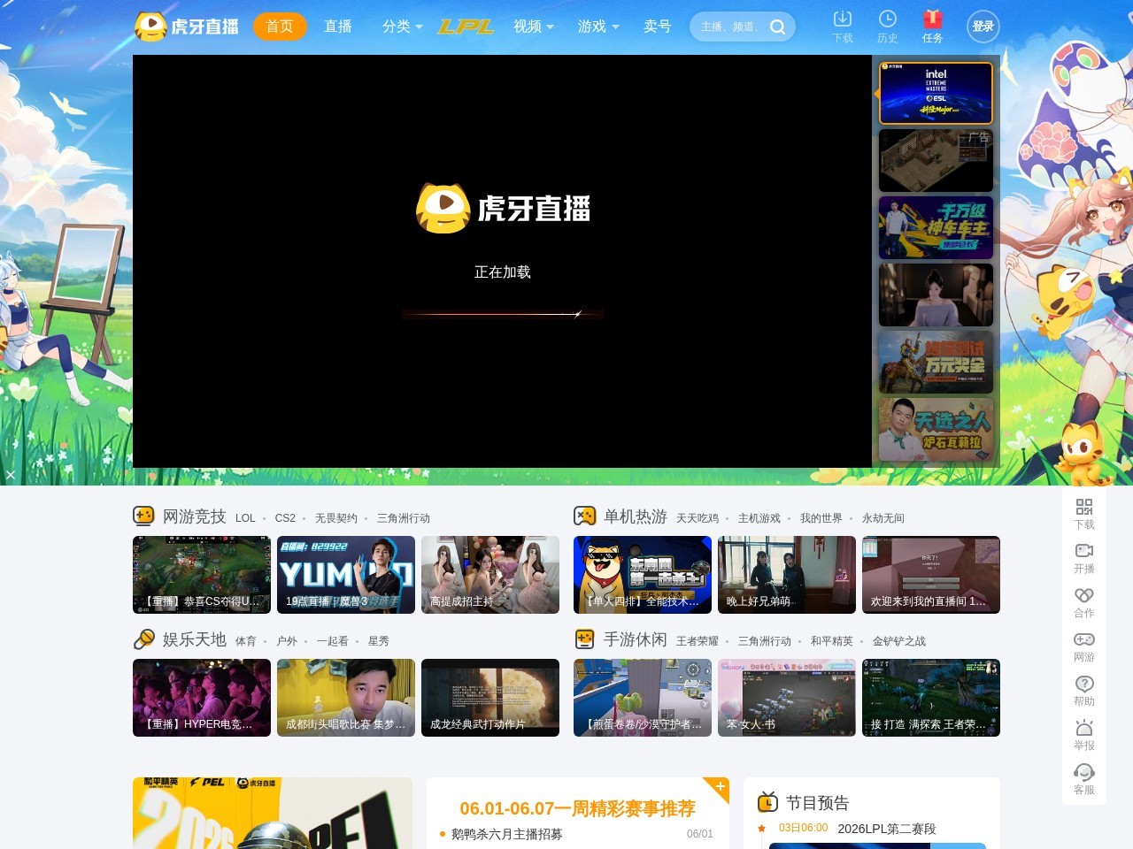Open the 高提成招主持 stream card
1133x849 pixels.
(x=490, y=575)
